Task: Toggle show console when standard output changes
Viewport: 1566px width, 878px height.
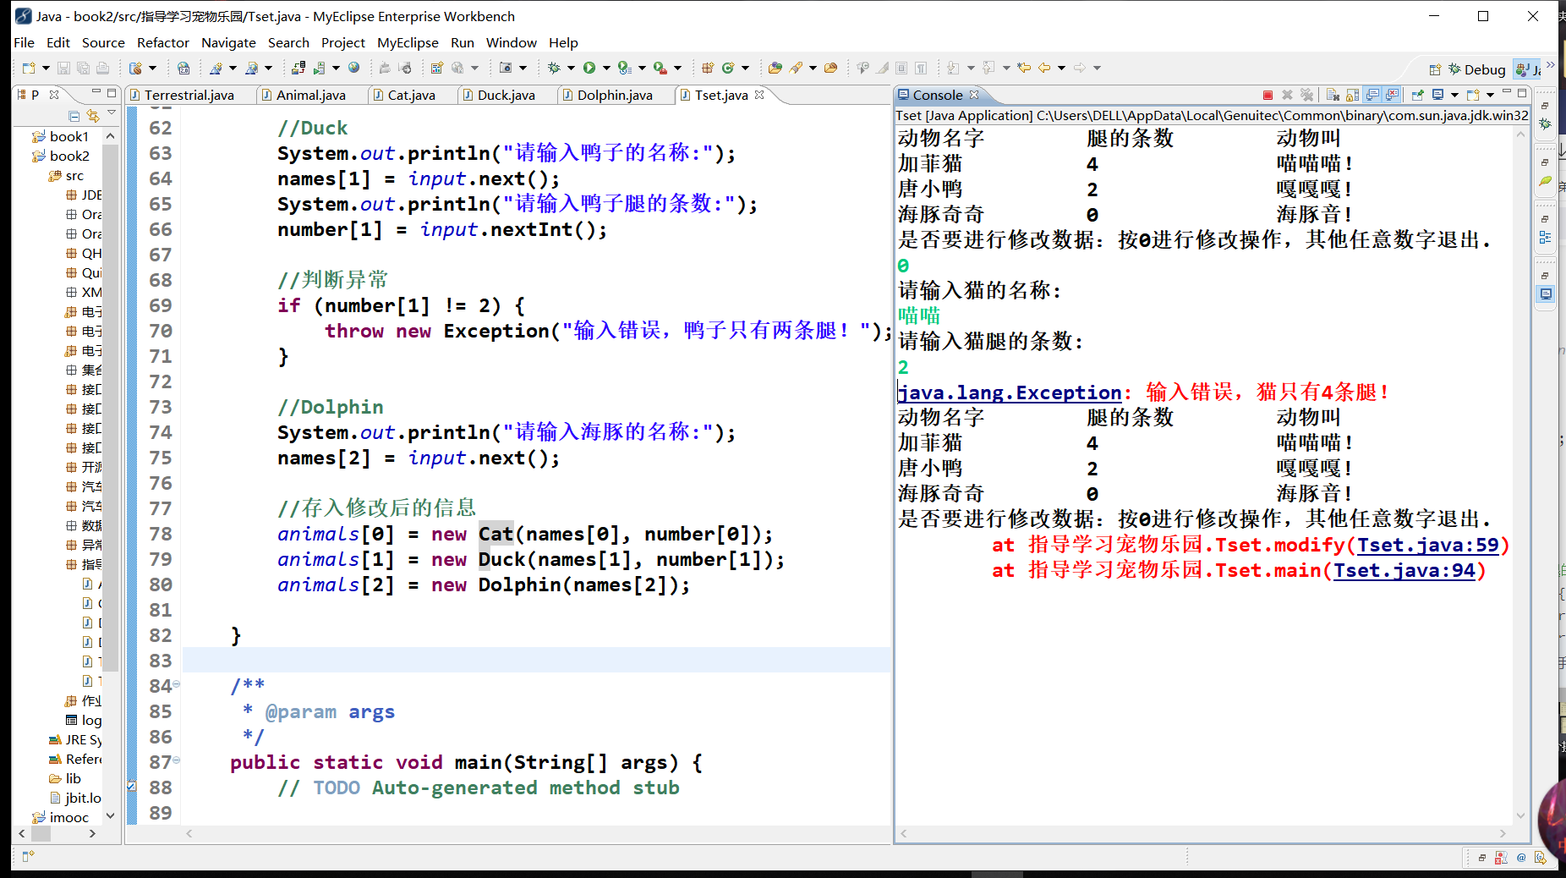Action: (1372, 95)
